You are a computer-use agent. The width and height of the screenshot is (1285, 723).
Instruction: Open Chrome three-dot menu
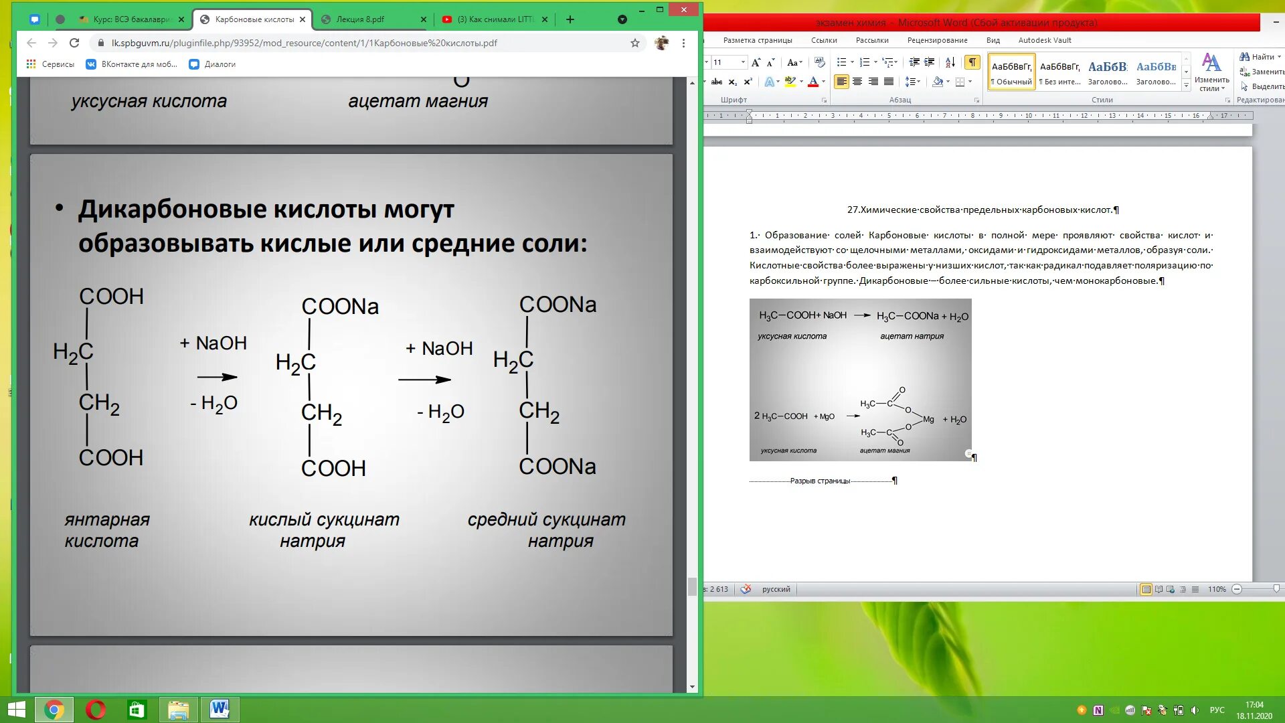[x=683, y=43]
